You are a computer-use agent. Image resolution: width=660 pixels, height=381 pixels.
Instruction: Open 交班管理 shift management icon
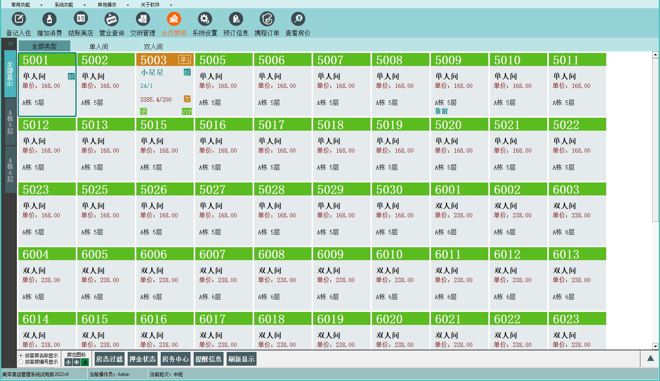point(143,19)
